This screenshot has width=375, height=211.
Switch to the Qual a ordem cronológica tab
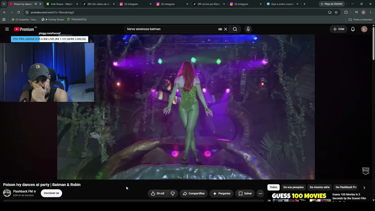pyautogui.click(x=282, y=4)
